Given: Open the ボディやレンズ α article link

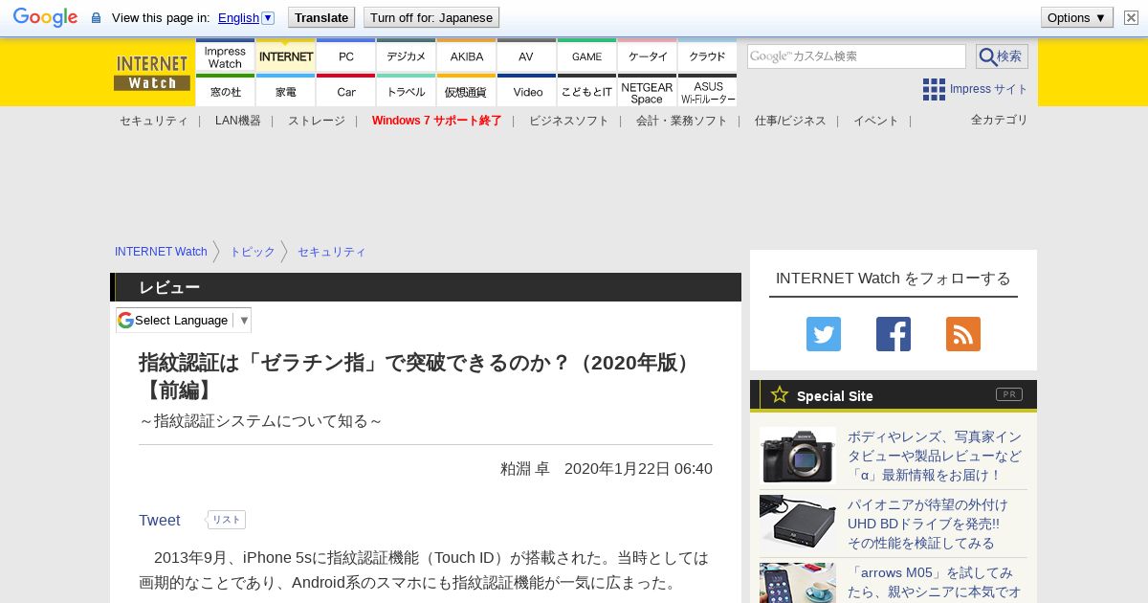Looking at the screenshot, I should pos(935,456).
